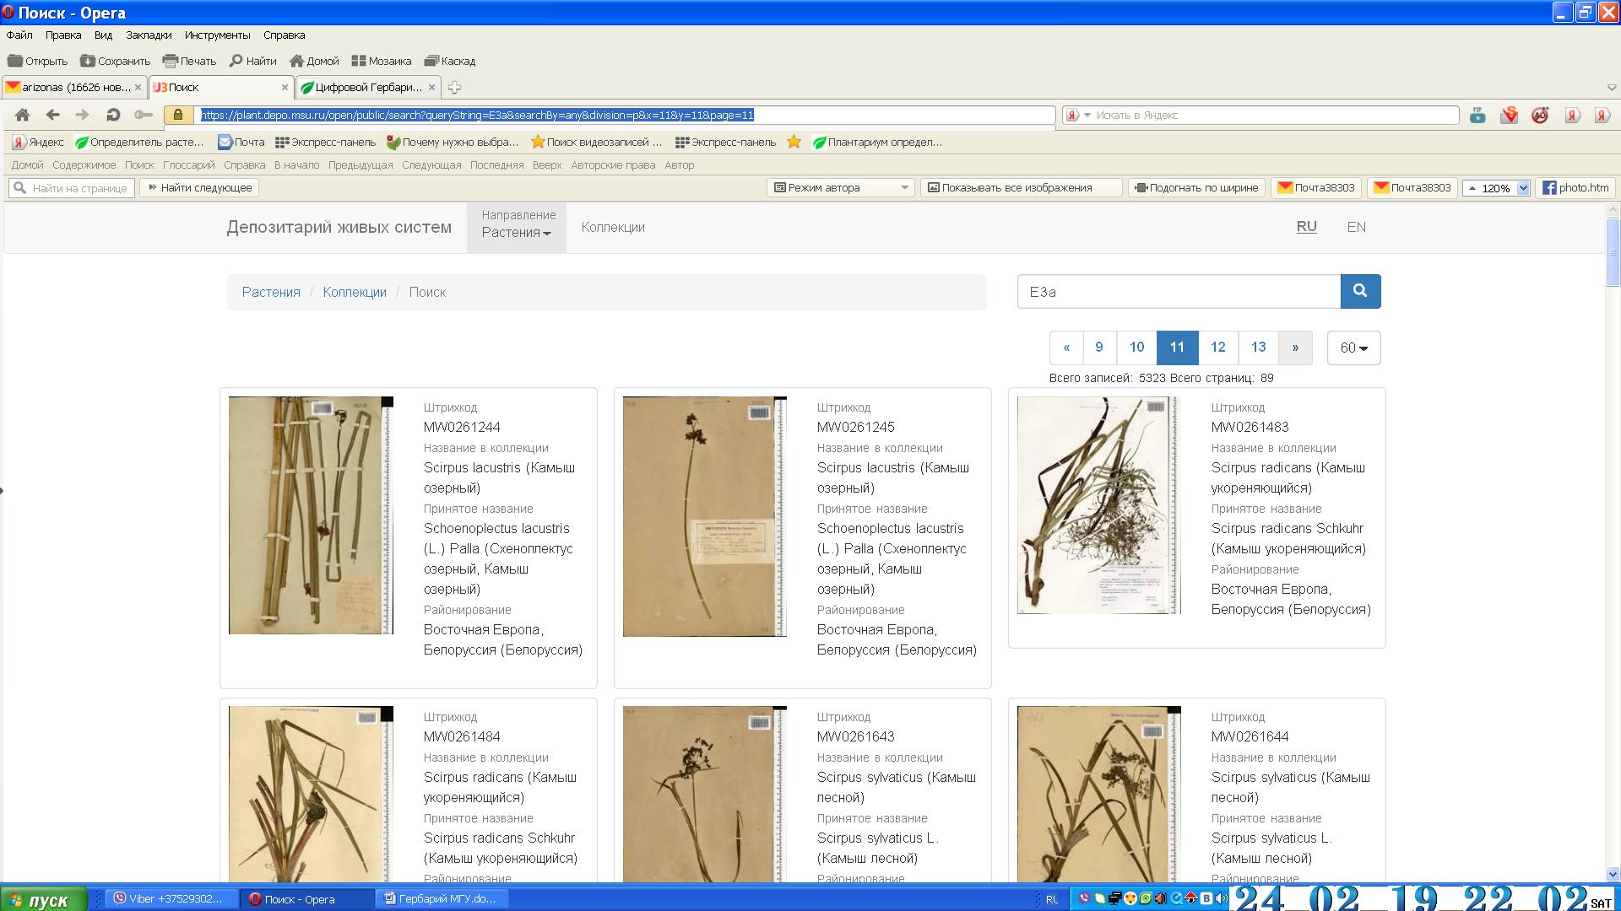Click the Коллекции breadcrumb link
Screen dimensions: 1621x911
pyautogui.click(x=354, y=292)
